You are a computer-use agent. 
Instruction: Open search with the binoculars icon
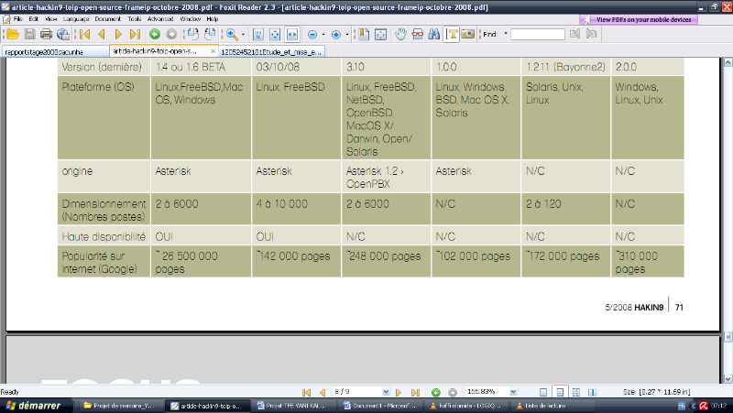click(433, 34)
